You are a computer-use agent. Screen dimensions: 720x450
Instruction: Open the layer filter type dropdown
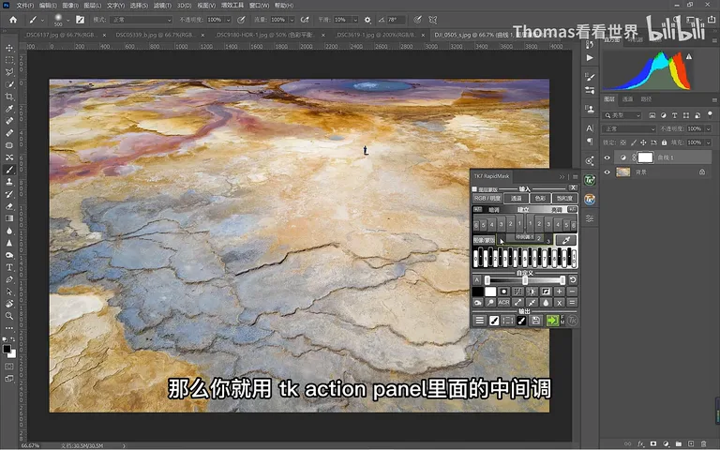pos(622,114)
